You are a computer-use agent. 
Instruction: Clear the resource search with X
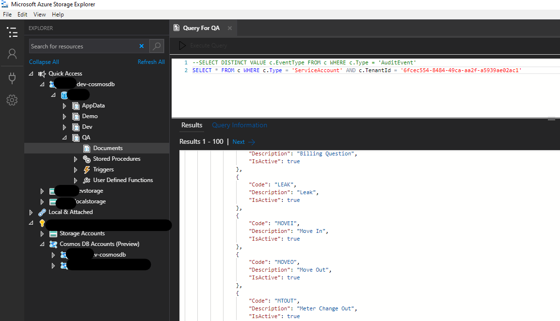142,46
